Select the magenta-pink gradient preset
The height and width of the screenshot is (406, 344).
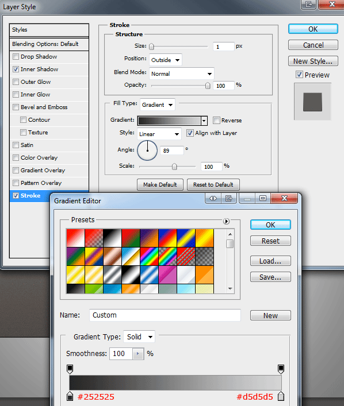point(167,274)
